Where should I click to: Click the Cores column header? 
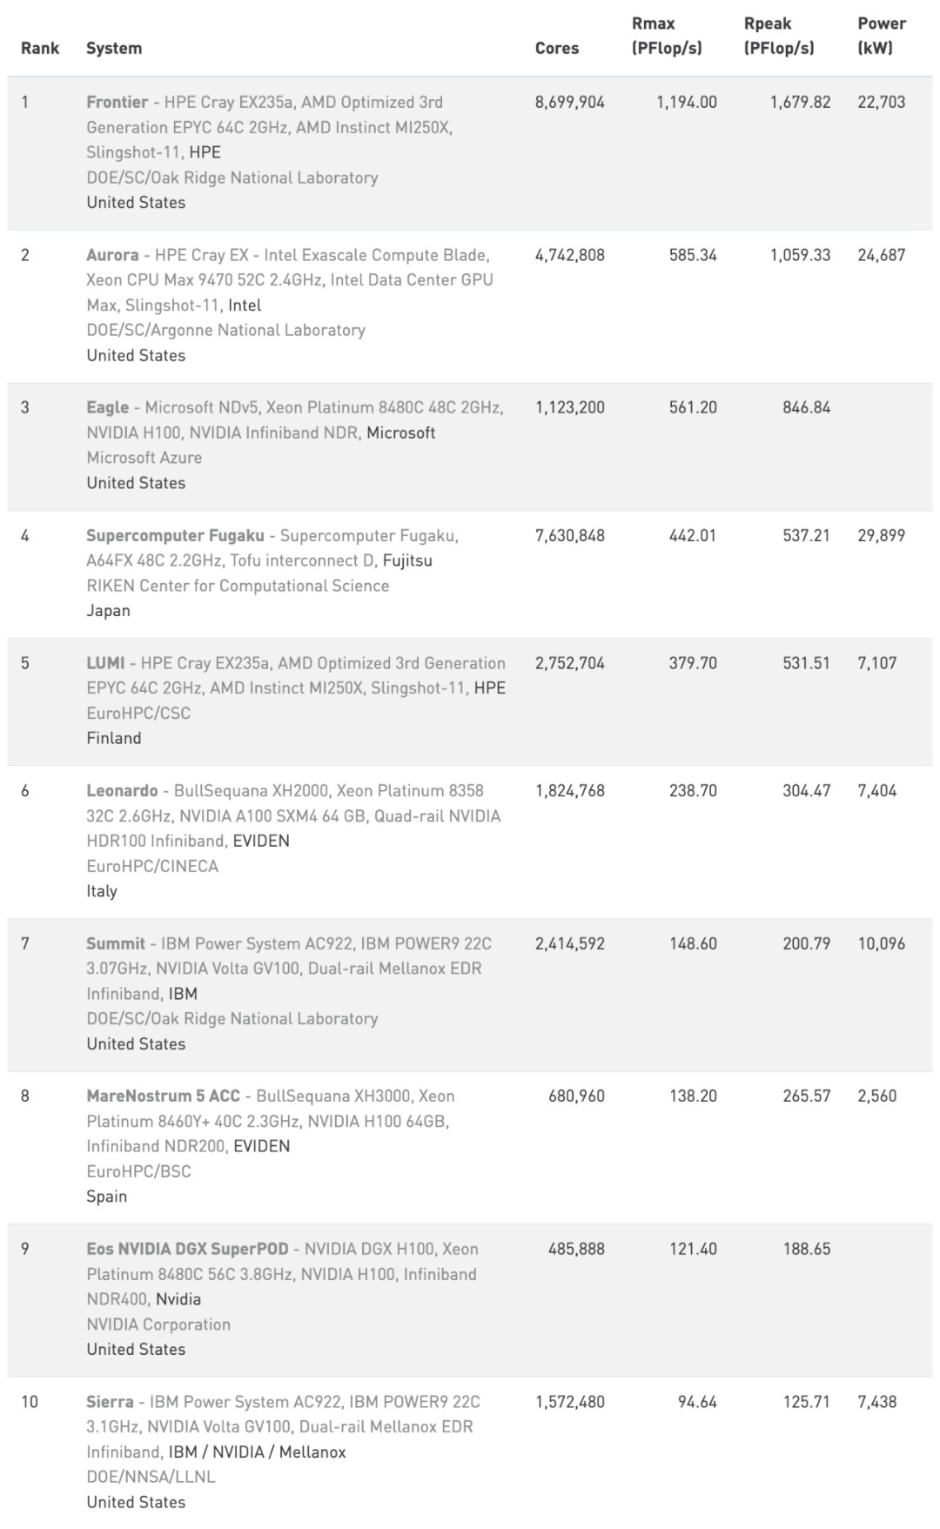click(x=557, y=48)
